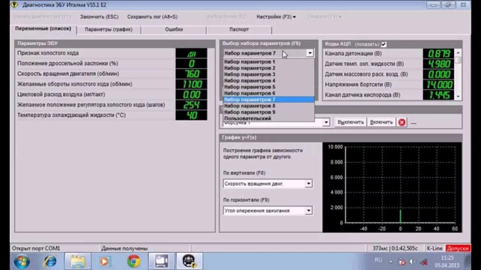Viewport: 481px width, 270px height.
Task: Click the Выключить button
Action: click(351, 122)
